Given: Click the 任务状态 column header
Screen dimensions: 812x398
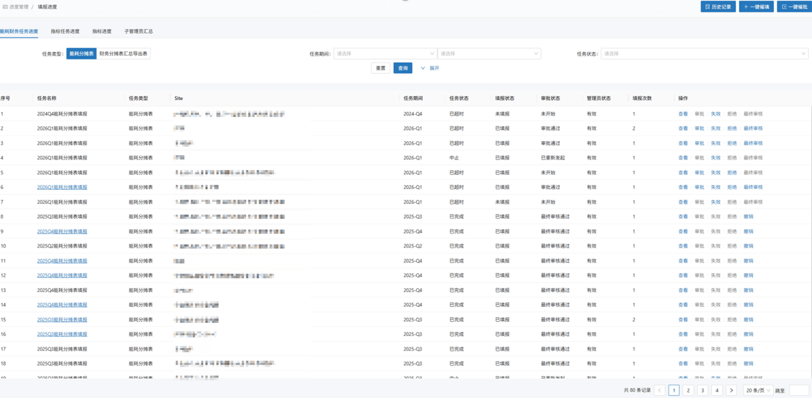Looking at the screenshot, I should coord(458,98).
